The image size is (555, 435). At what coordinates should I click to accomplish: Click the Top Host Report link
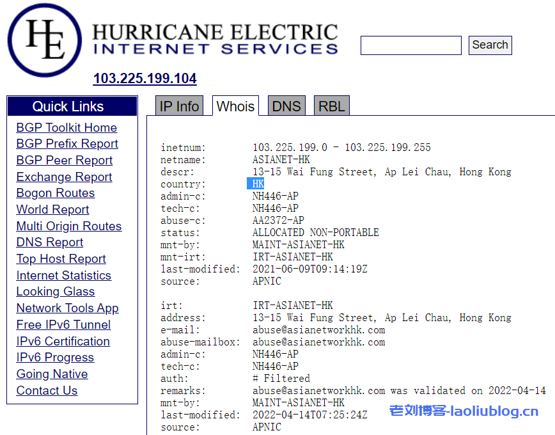61,259
